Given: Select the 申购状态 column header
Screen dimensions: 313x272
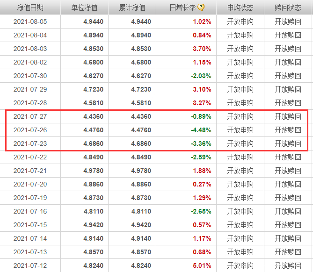Looking at the screenshot, I should pyautogui.click(x=240, y=7).
